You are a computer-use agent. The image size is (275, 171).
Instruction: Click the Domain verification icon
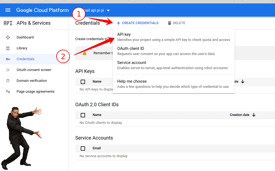pyautogui.click(x=8, y=81)
